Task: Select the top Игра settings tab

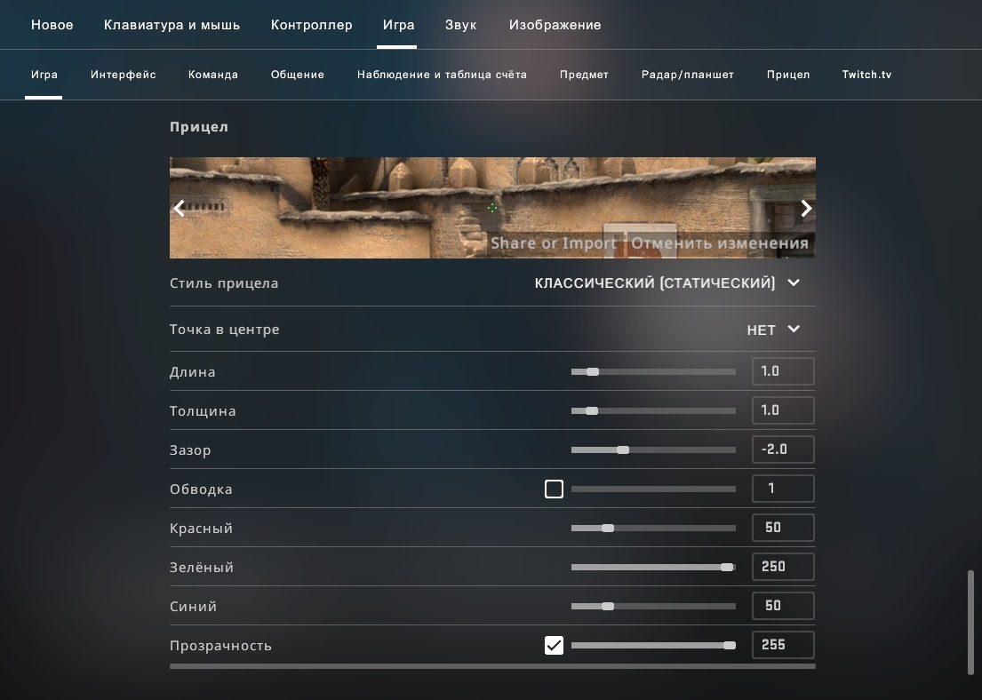Action: (x=398, y=25)
